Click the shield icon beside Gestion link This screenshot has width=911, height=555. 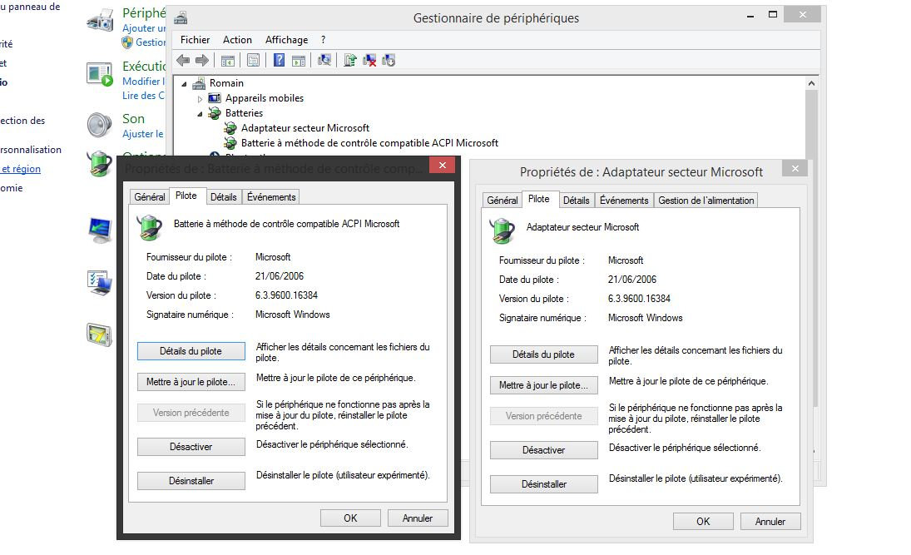(127, 42)
